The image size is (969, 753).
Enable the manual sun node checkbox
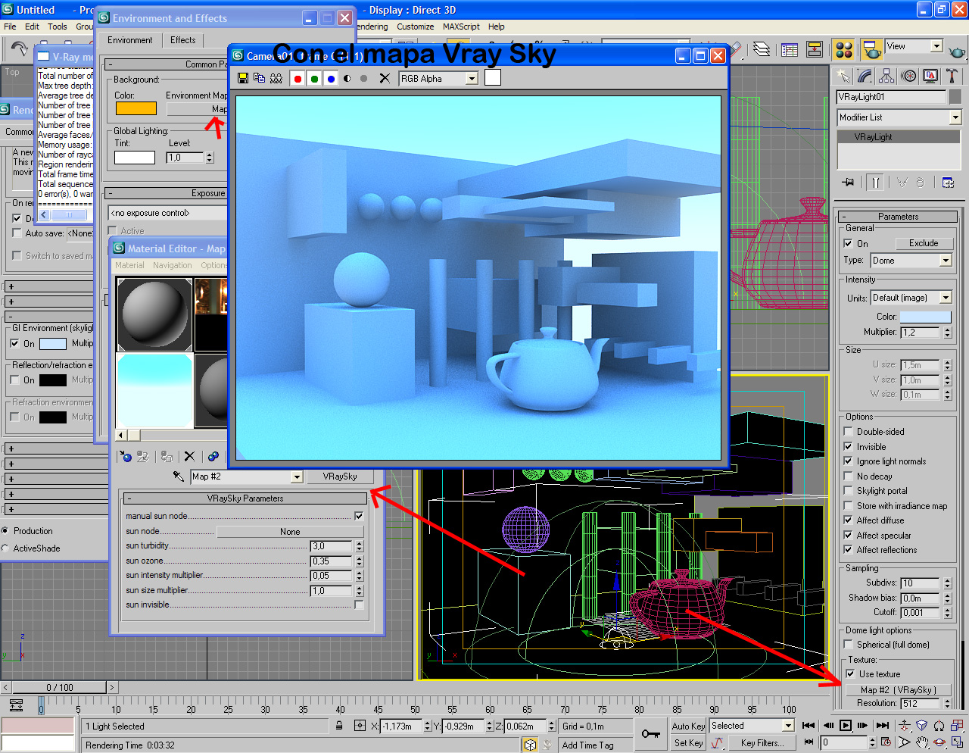pos(360,516)
